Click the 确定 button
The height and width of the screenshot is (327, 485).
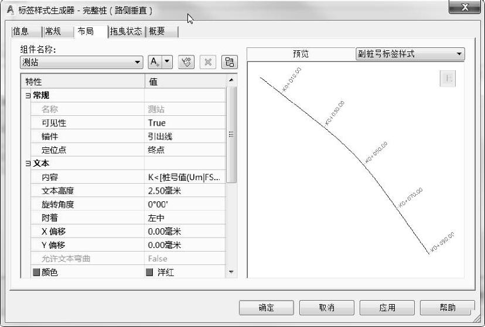[x=267, y=308]
